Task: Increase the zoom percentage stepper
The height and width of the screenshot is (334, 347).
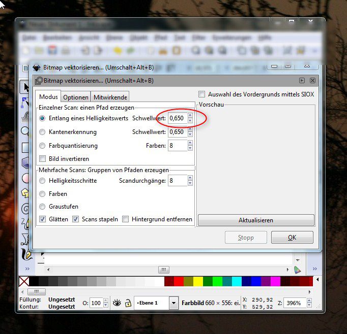Action: 309,300
